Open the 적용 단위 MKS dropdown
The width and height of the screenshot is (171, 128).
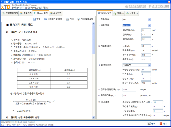tap(137, 19)
